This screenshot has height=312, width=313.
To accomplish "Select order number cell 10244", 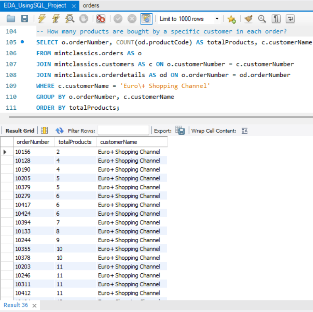I will click(x=34, y=240).
